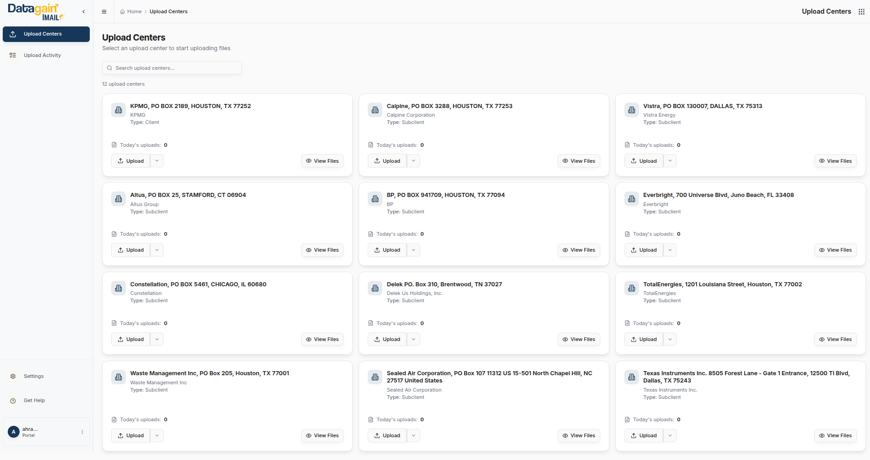870x460 pixels.
Task: Click the search upload centers field
Action: pos(172,68)
